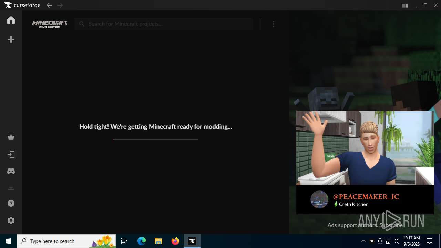The image size is (441, 248).
Task: Open the network icon in the system tray
Action: point(388,241)
